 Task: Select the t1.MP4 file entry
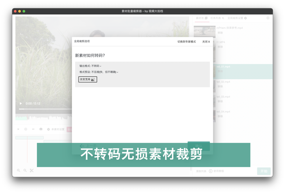tap(220, 42)
